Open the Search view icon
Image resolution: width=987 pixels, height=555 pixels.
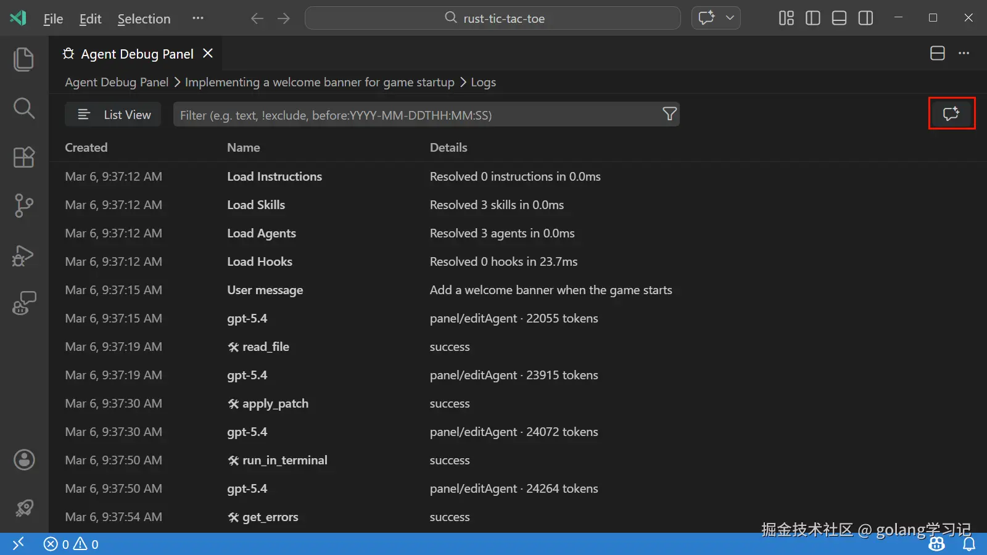[x=23, y=109]
